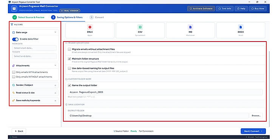Viewport: 278px width, 139px height.
Task: Open the Help button
Action: [241, 9]
